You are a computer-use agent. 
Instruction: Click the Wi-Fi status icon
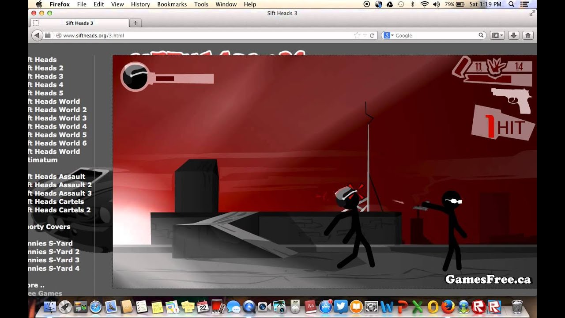tap(425, 4)
